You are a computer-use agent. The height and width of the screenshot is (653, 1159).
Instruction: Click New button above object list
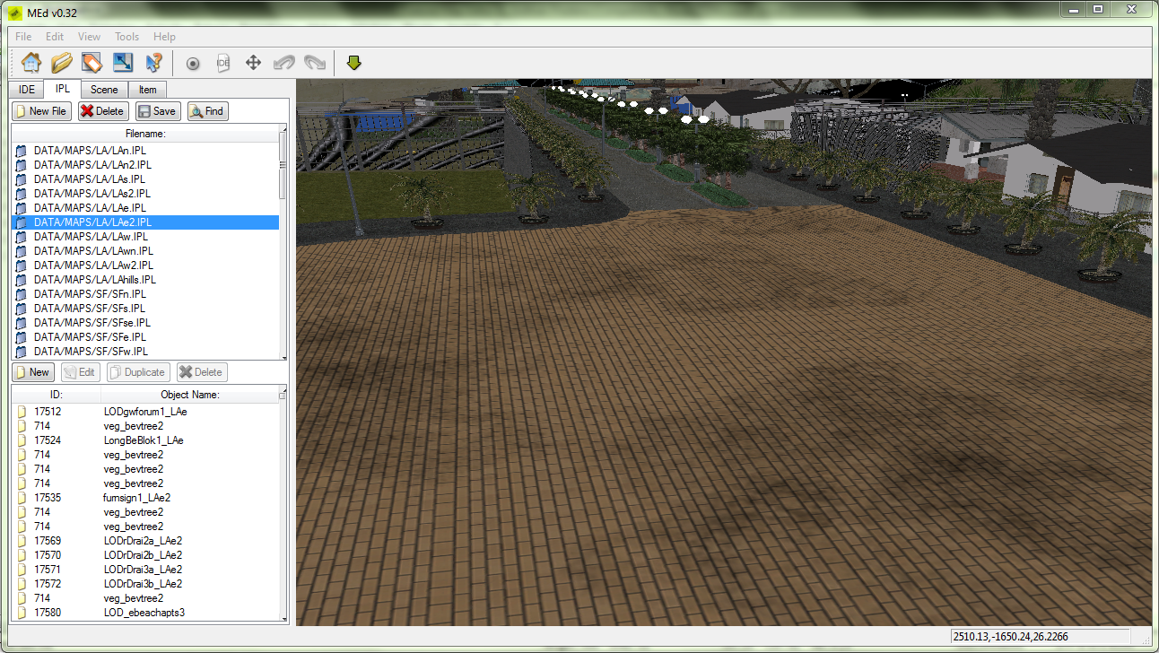33,372
